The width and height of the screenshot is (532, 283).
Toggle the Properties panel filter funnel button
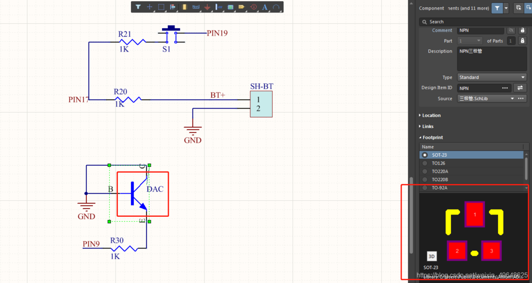(497, 8)
